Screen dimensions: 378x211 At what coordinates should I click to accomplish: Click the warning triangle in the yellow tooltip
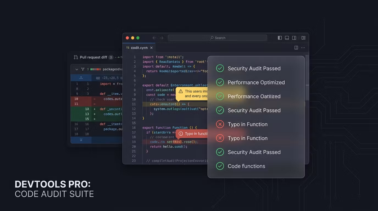[x=180, y=91]
